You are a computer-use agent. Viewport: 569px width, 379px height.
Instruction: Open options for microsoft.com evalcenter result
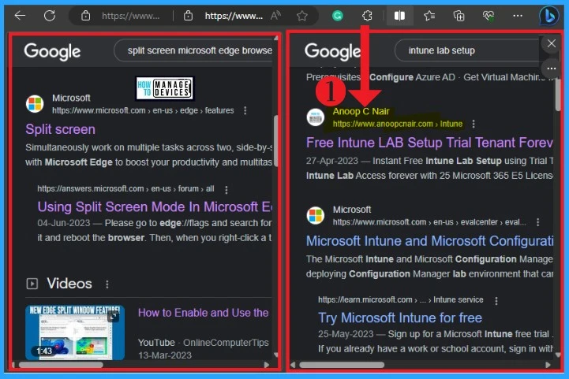537,222
